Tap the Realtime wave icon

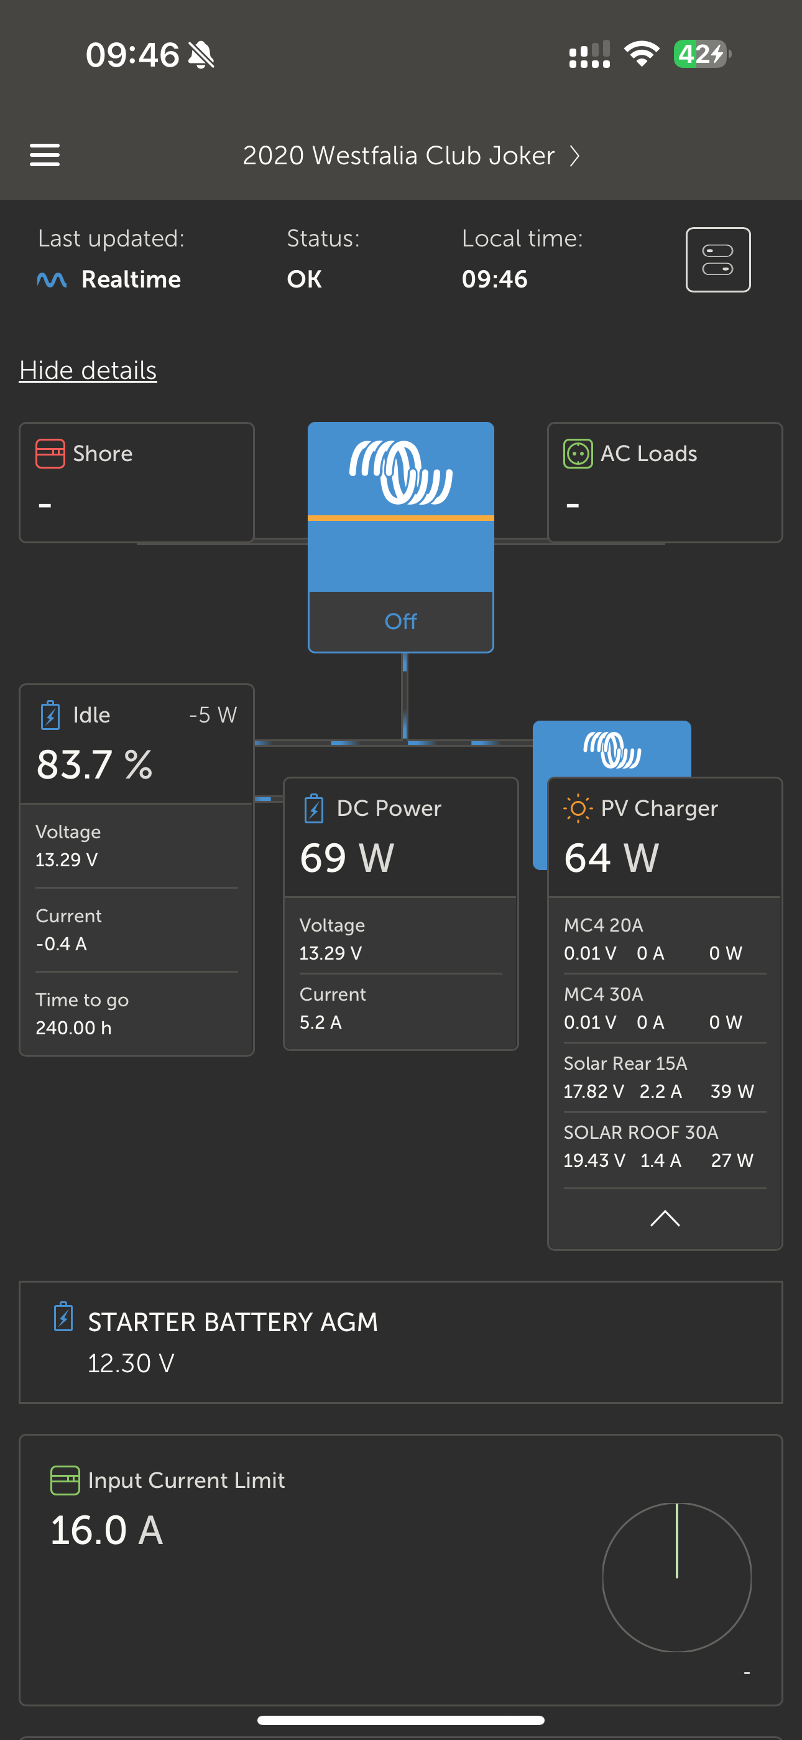(52, 279)
